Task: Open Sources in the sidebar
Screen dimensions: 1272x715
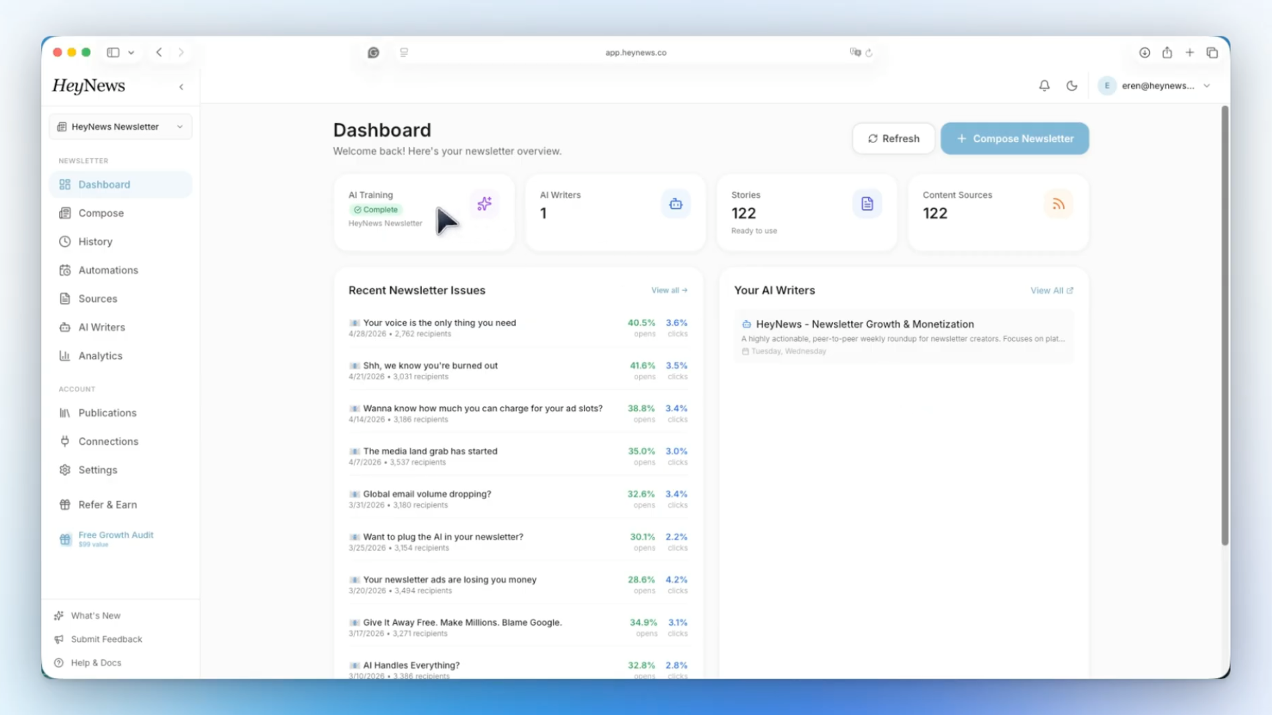Action: pyautogui.click(x=121, y=298)
